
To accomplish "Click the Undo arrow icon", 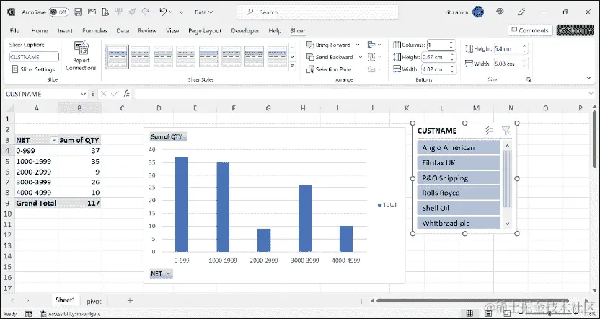I will [x=164, y=12].
